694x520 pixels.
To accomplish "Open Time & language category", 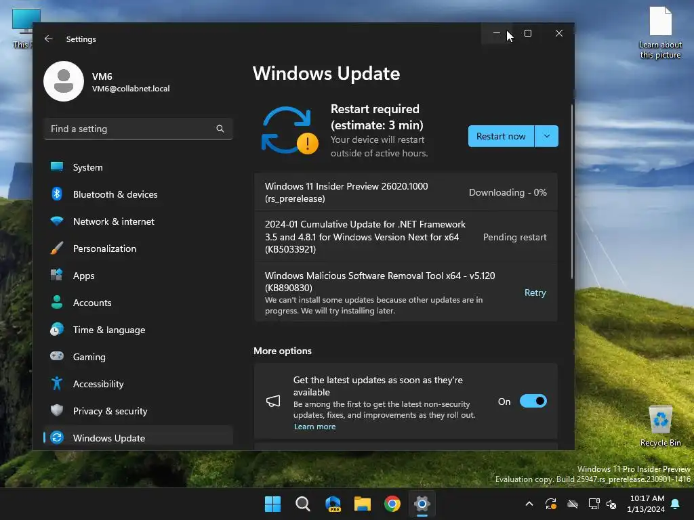I will (x=138, y=330).
